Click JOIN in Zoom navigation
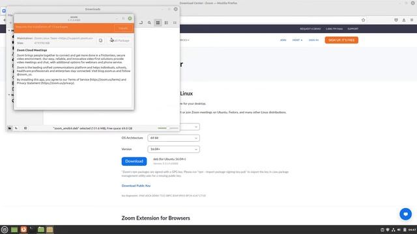 coord(283,40)
